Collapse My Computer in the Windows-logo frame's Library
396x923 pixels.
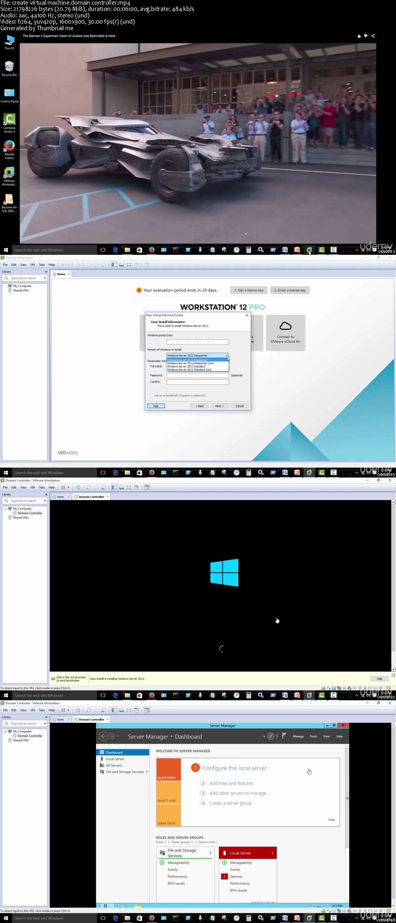point(5,509)
